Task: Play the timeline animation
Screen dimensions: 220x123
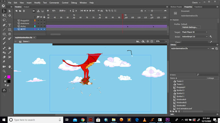Action: (87, 11)
